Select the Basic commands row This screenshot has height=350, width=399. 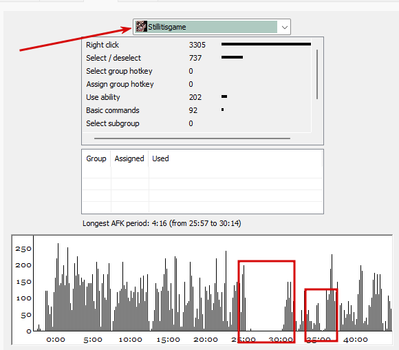(197, 110)
